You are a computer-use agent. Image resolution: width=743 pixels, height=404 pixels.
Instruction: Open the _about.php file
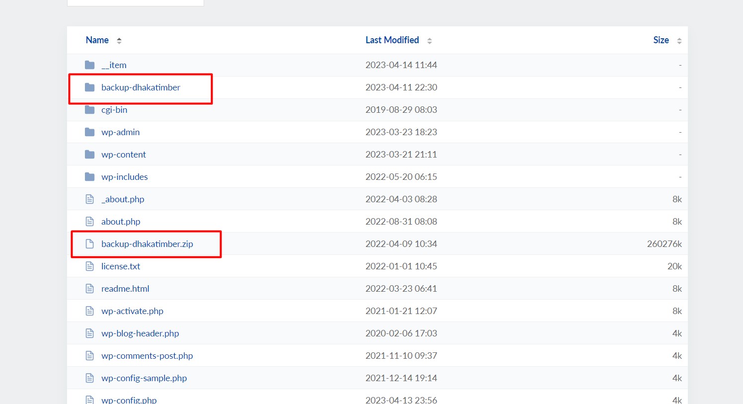(x=123, y=199)
